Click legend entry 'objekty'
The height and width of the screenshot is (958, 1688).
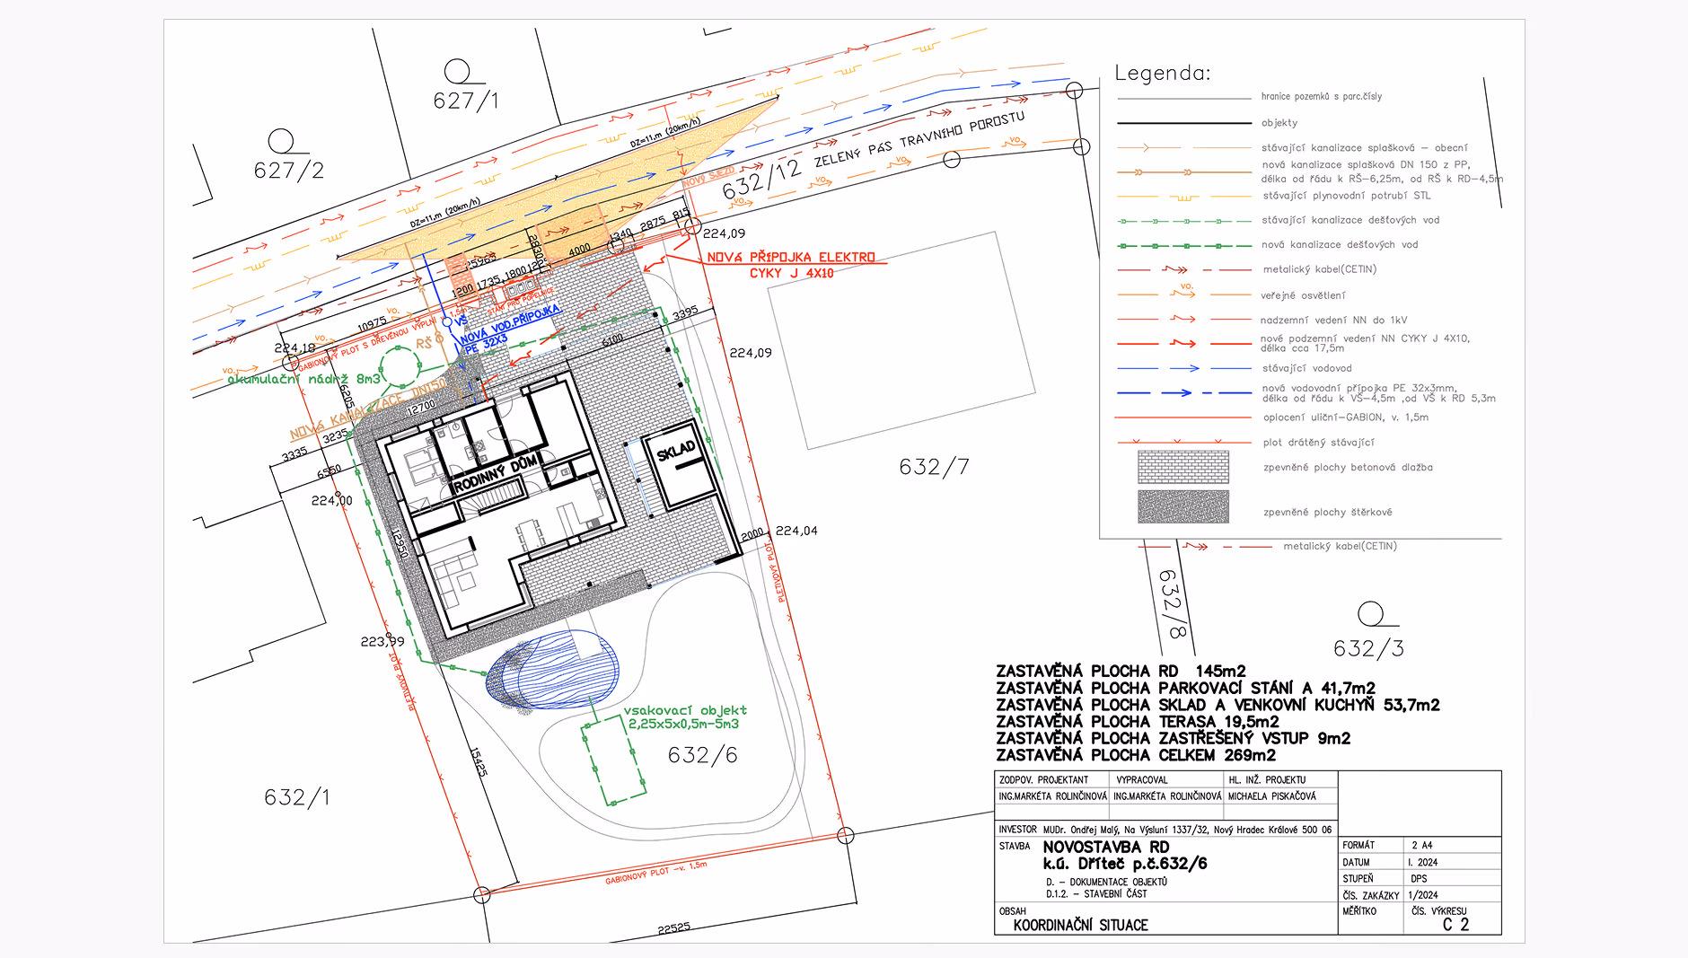tap(1279, 123)
